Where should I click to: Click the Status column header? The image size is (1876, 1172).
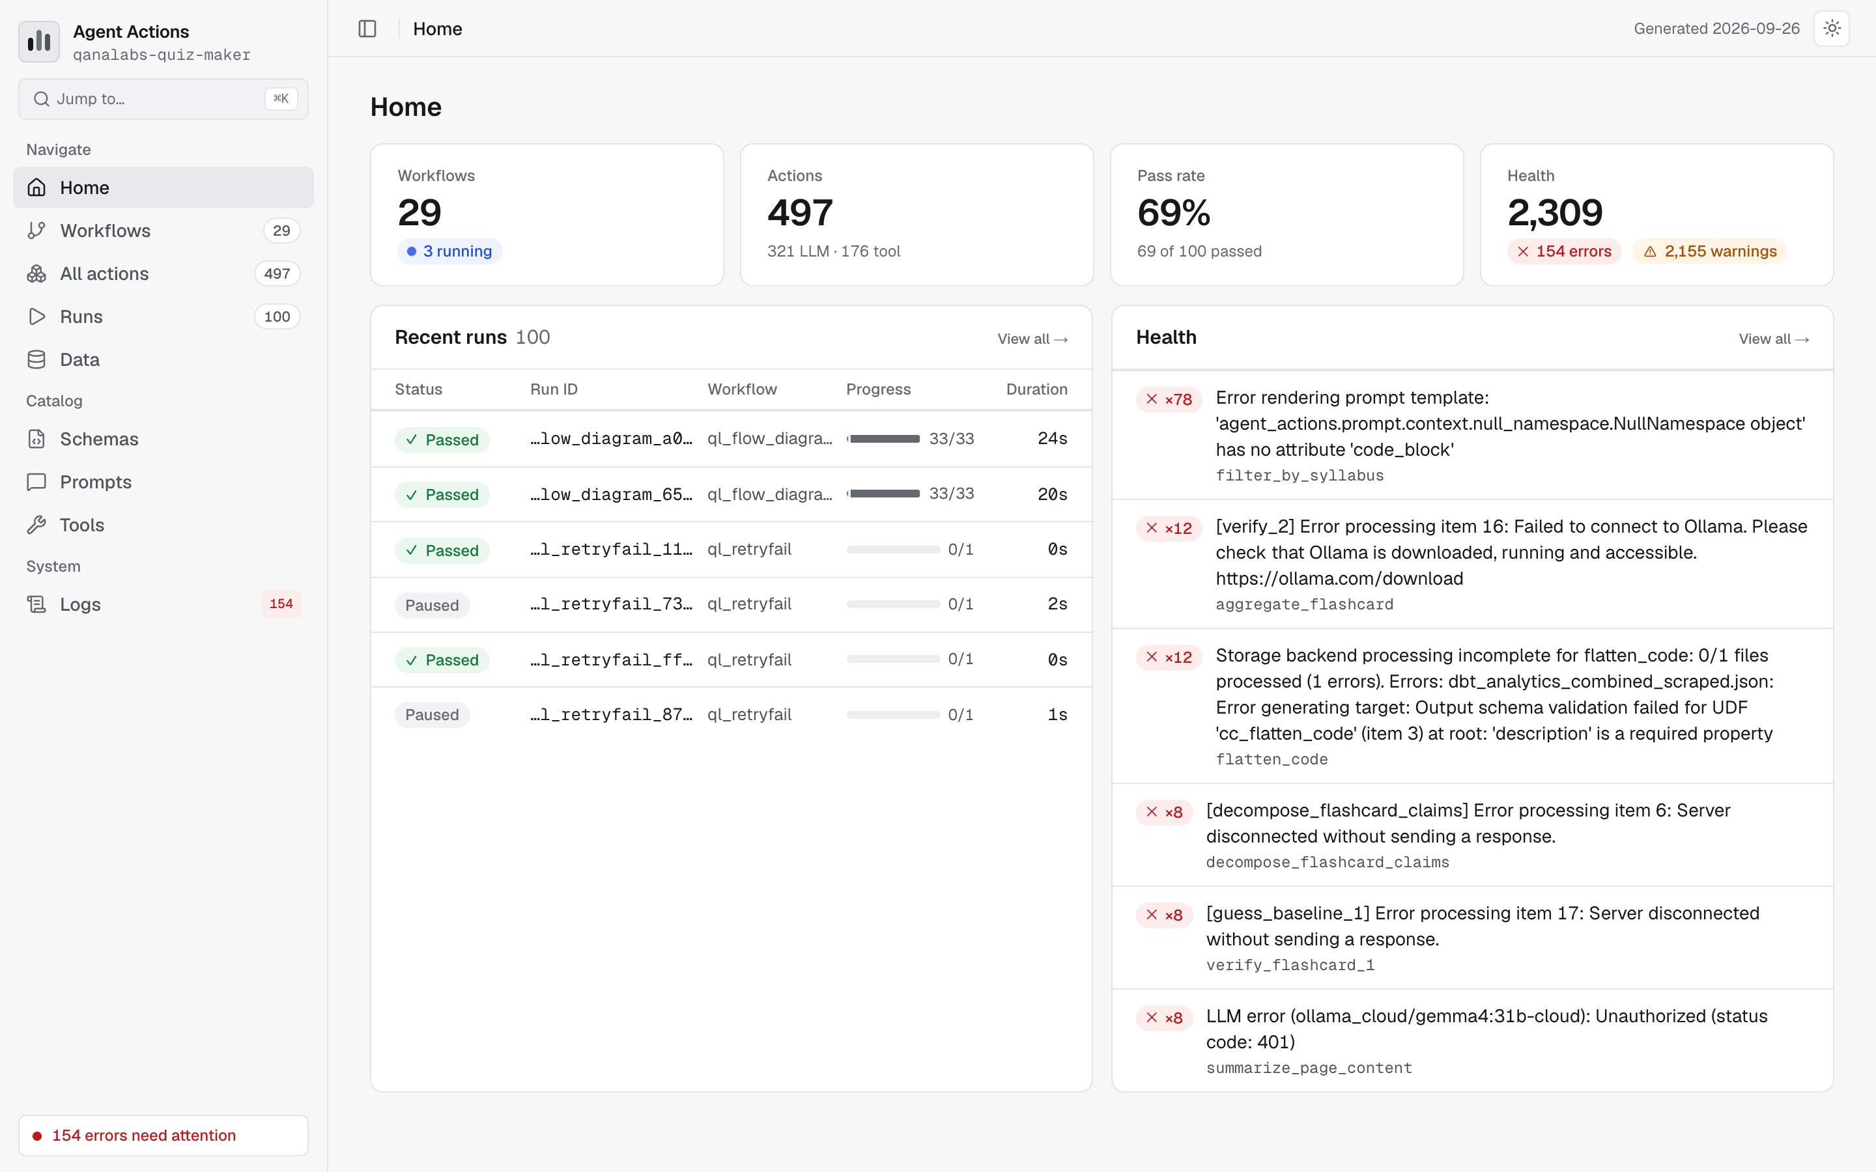click(x=419, y=389)
